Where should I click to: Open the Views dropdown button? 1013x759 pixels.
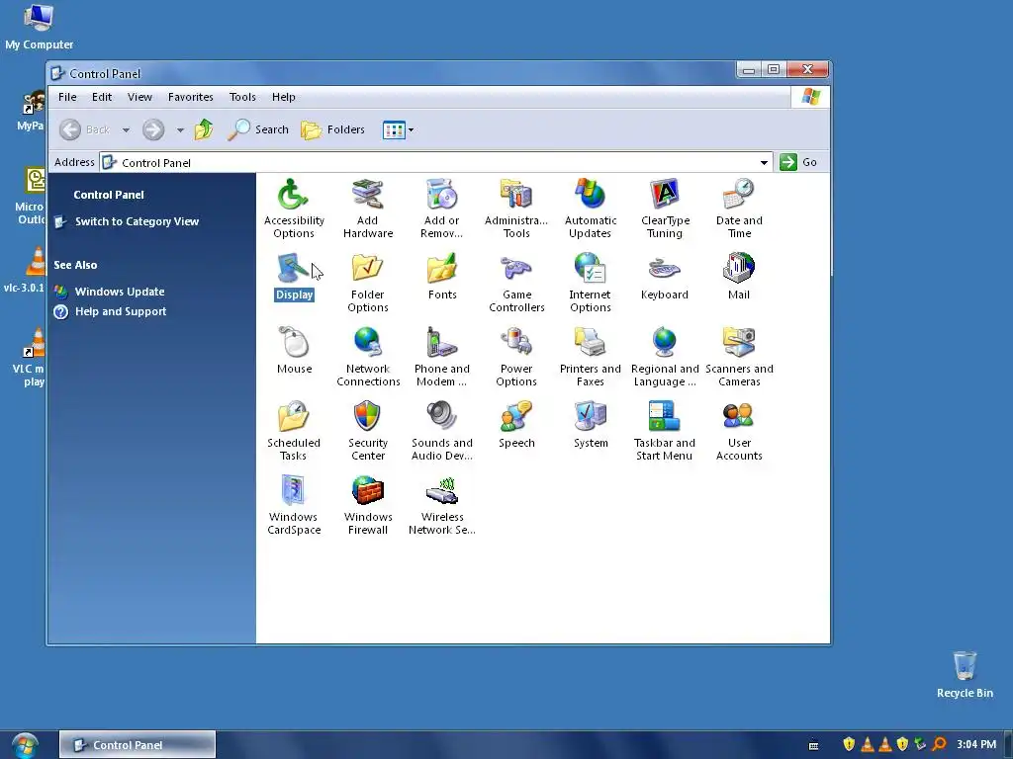pos(398,129)
